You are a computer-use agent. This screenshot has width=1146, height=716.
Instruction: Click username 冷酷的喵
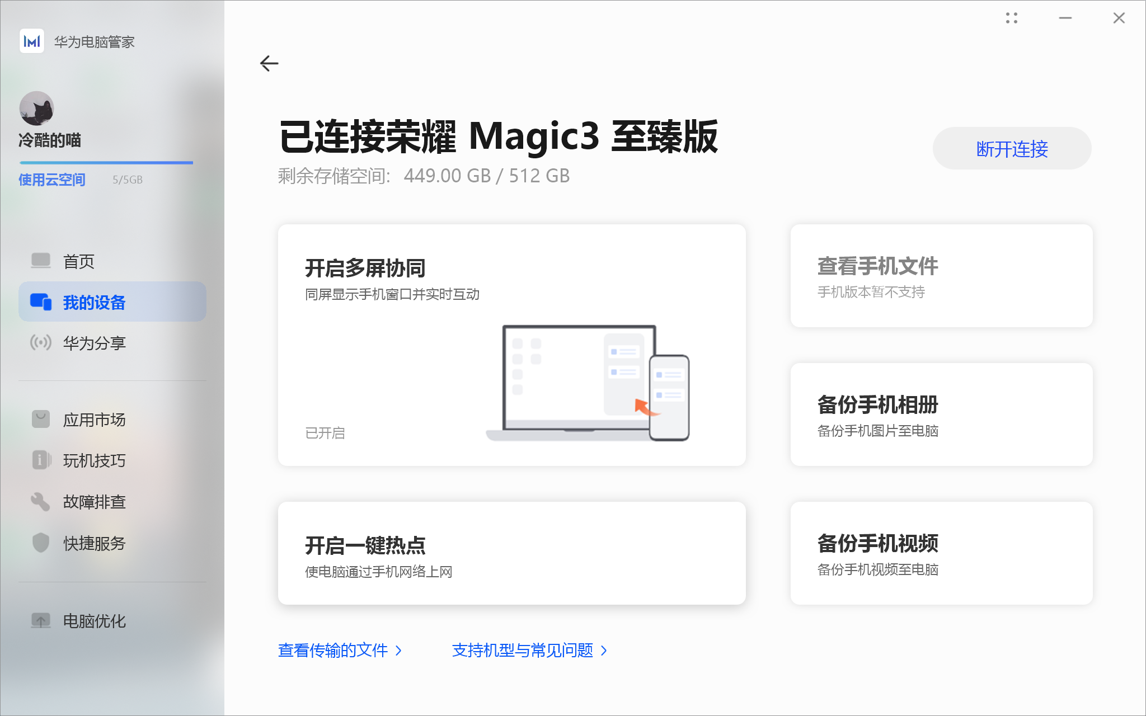[x=49, y=140]
